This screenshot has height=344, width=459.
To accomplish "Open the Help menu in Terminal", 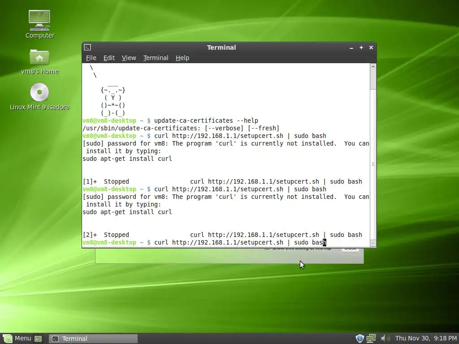I will coord(182,58).
